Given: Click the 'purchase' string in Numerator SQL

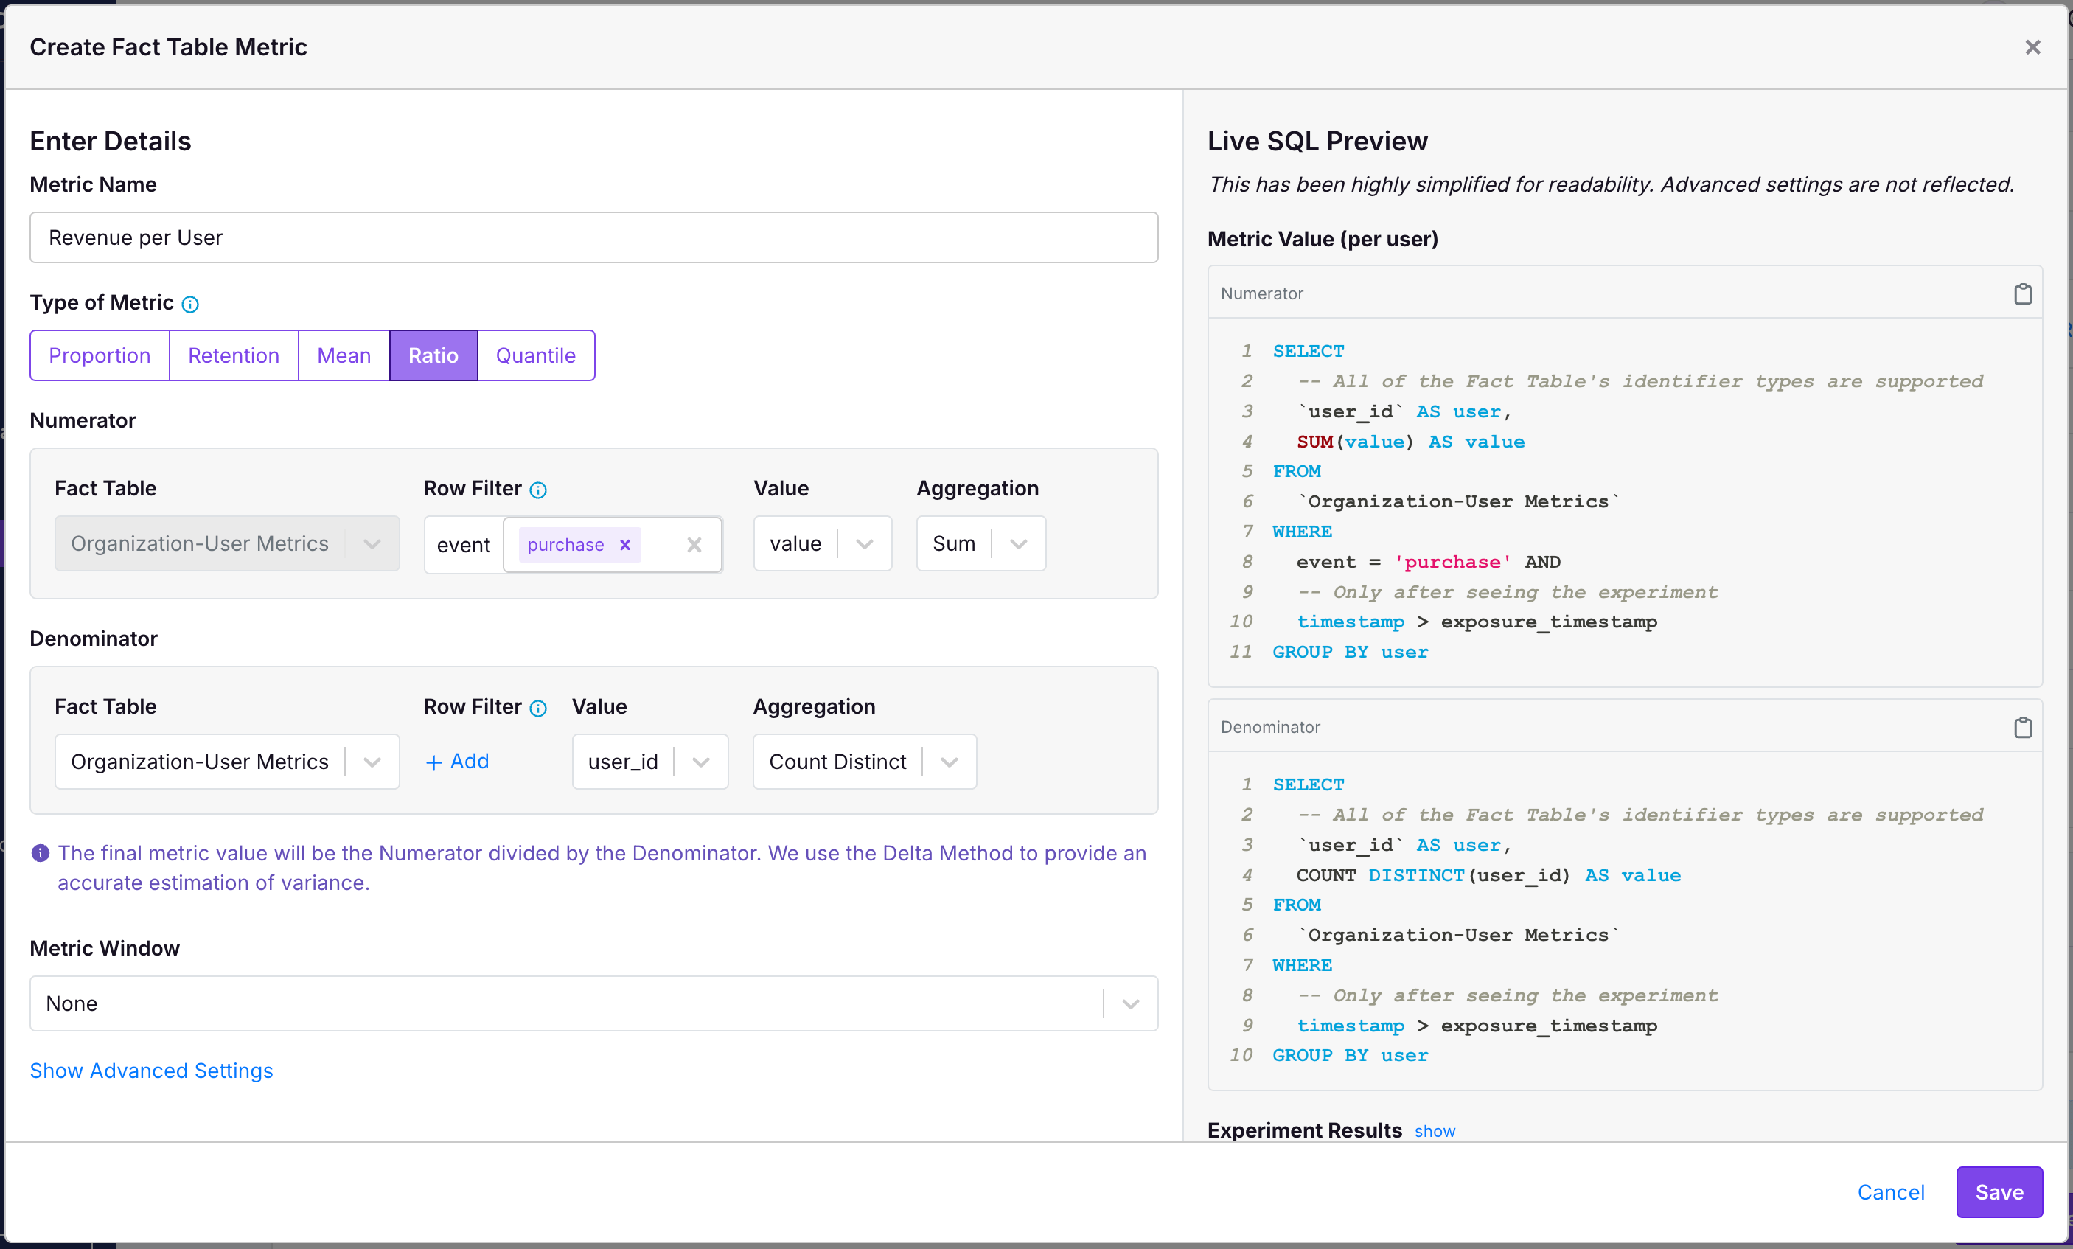Looking at the screenshot, I should point(1452,563).
